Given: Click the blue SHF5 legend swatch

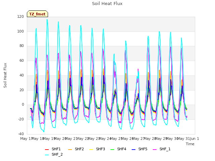Looking at the screenshot, I should (134, 150).
